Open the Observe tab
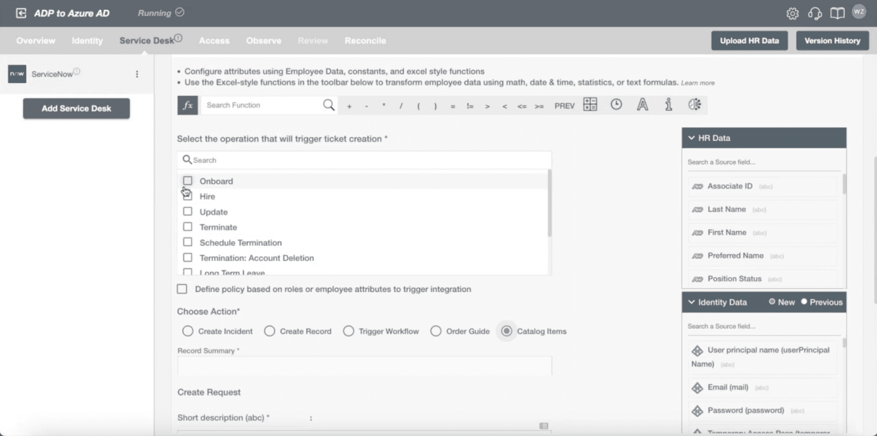This screenshot has width=877, height=436. pos(263,41)
